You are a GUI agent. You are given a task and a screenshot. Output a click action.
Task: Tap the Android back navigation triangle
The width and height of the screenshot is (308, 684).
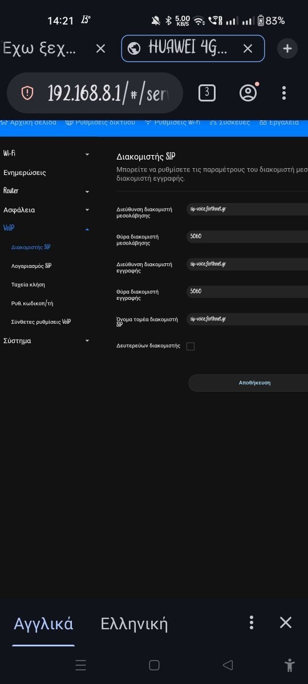(228, 665)
